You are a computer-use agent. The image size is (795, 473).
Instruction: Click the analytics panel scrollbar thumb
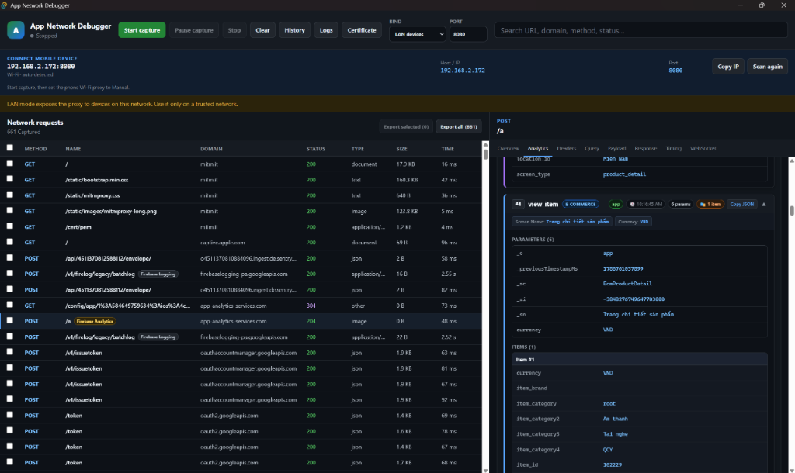(x=791, y=211)
